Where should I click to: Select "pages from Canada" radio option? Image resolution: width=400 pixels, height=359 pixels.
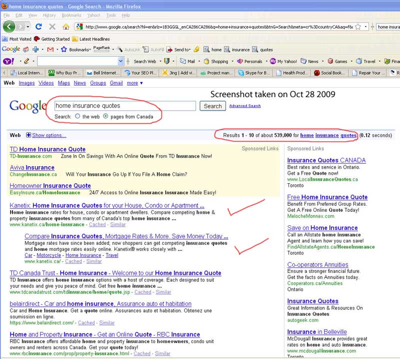tap(105, 116)
